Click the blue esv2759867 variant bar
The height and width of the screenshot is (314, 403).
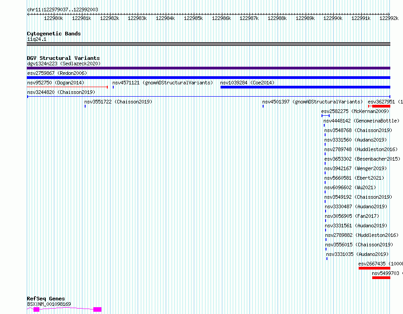(x=208, y=78)
